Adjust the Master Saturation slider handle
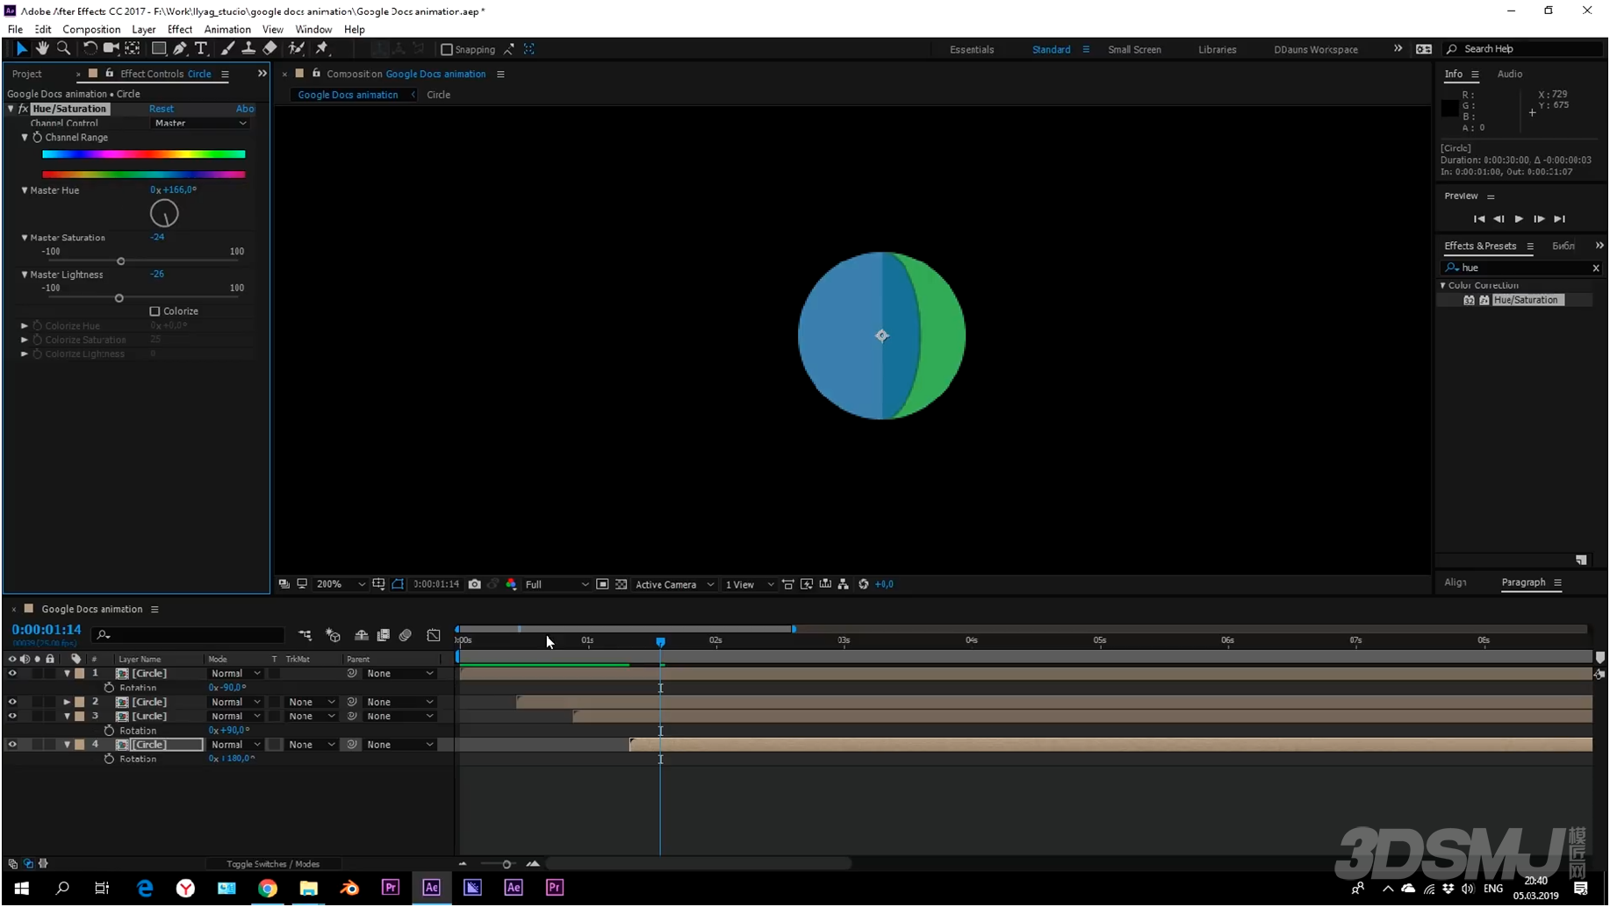 pos(121,261)
